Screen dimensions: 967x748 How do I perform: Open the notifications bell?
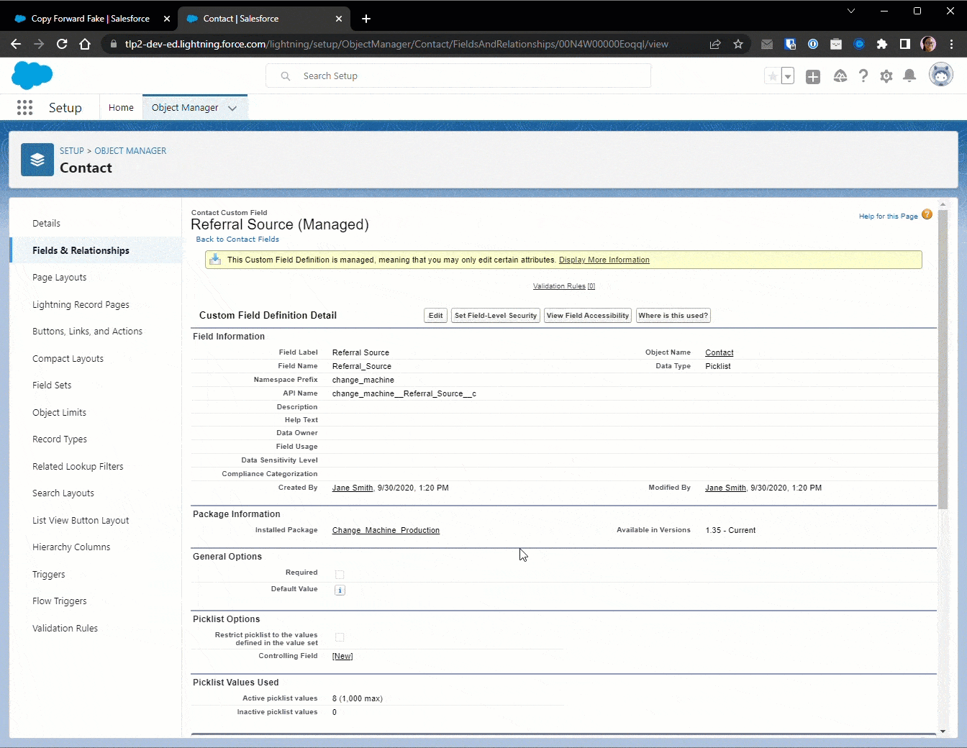909,76
